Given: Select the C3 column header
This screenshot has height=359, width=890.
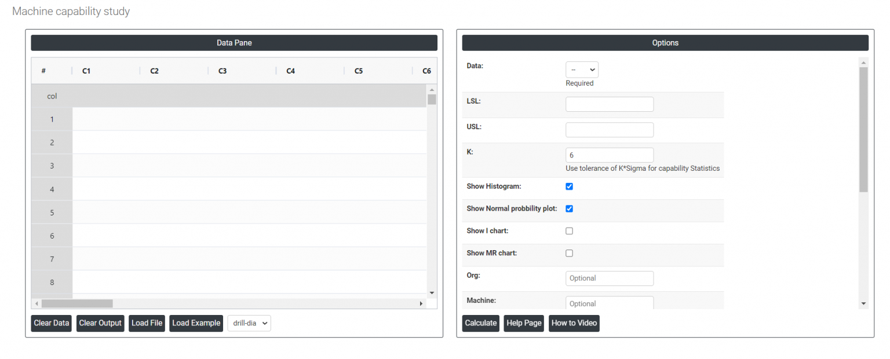Looking at the screenshot, I should tap(222, 71).
